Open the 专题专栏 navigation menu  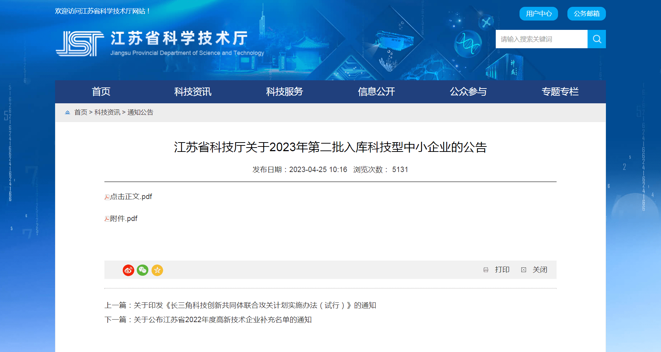pyautogui.click(x=560, y=91)
